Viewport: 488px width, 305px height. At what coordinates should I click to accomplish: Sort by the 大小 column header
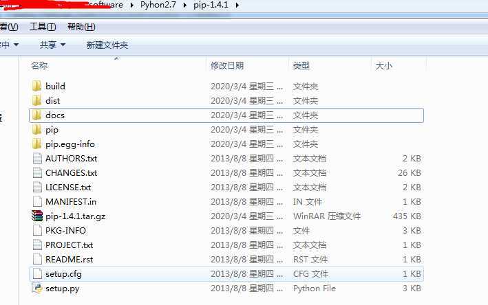click(384, 66)
